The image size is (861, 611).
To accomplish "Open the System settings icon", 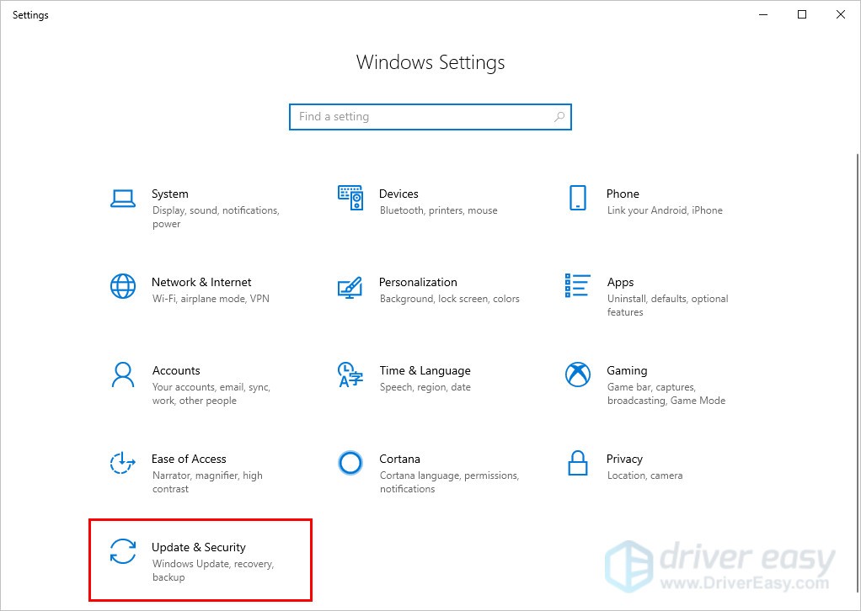I will tap(122, 198).
